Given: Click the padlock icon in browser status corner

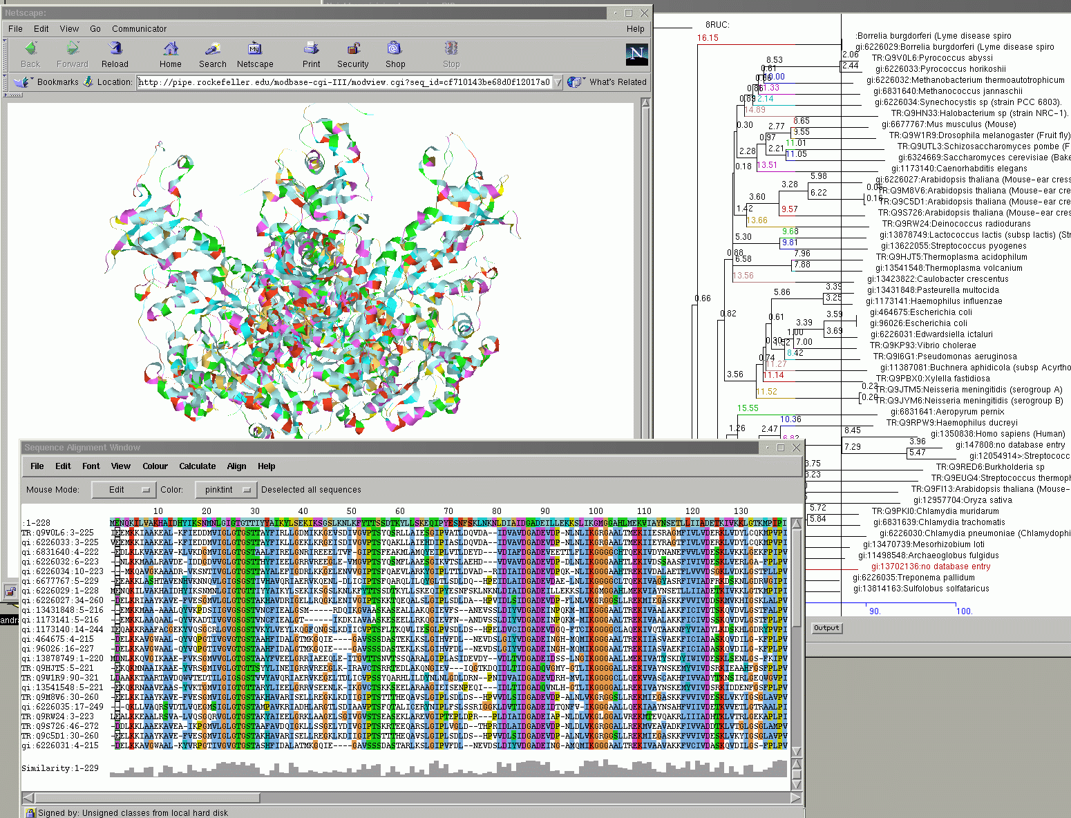Looking at the screenshot, I should pos(10,591).
